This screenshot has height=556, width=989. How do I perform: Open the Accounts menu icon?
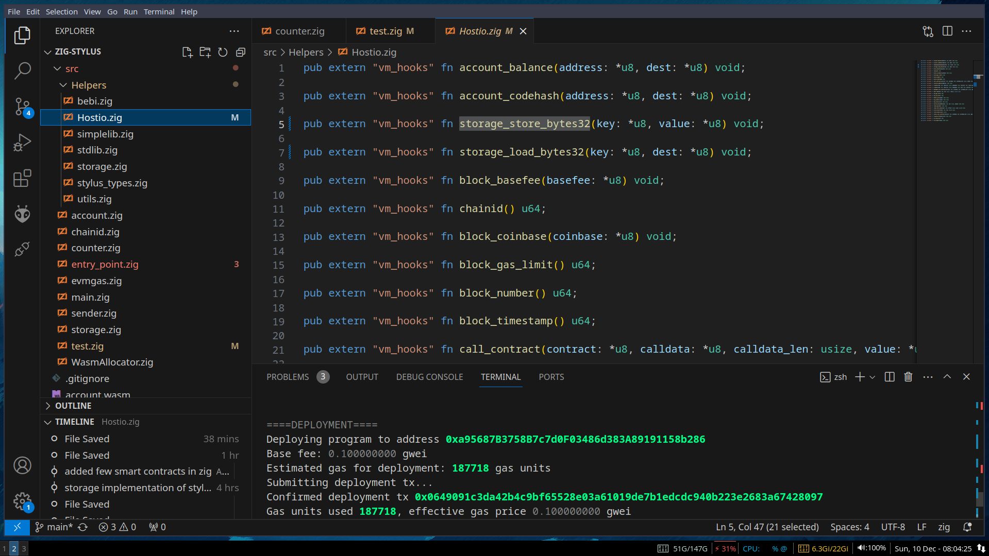[22, 465]
